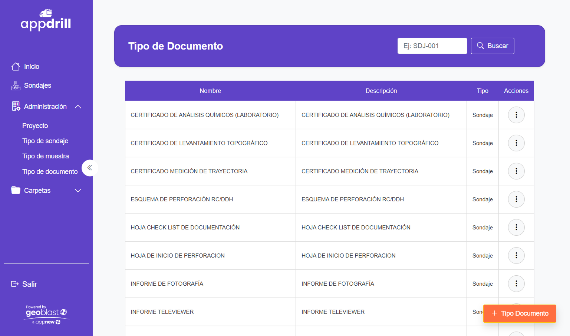The width and height of the screenshot is (570, 336).
Task: Click the appdrill logo
Action: (x=46, y=20)
